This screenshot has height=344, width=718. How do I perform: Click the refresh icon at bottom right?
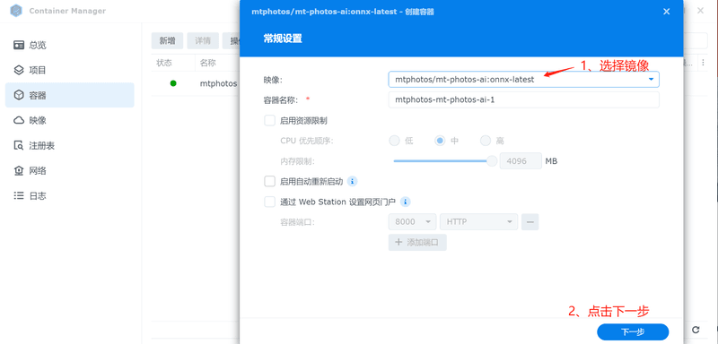click(696, 330)
